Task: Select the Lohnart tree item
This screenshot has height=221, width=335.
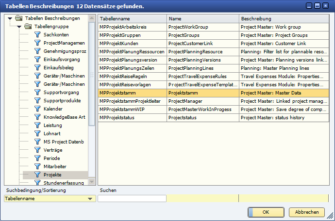Action: point(52,134)
